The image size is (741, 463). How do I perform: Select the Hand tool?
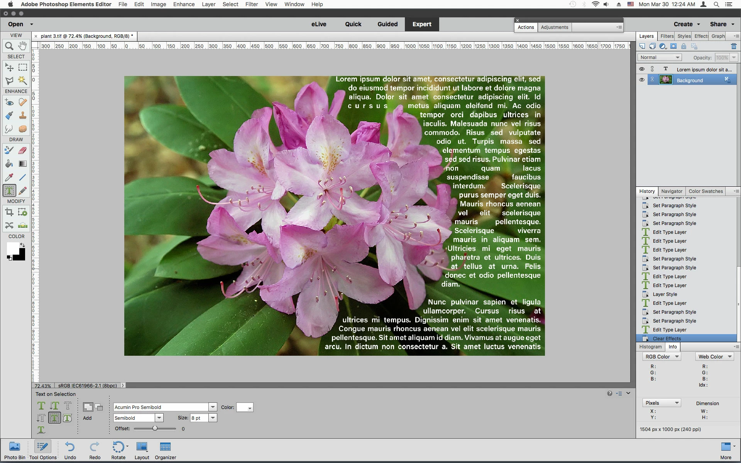tap(22, 46)
